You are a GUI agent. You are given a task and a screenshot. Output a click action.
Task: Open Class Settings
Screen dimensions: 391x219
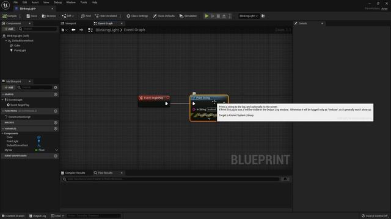(137, 16)
